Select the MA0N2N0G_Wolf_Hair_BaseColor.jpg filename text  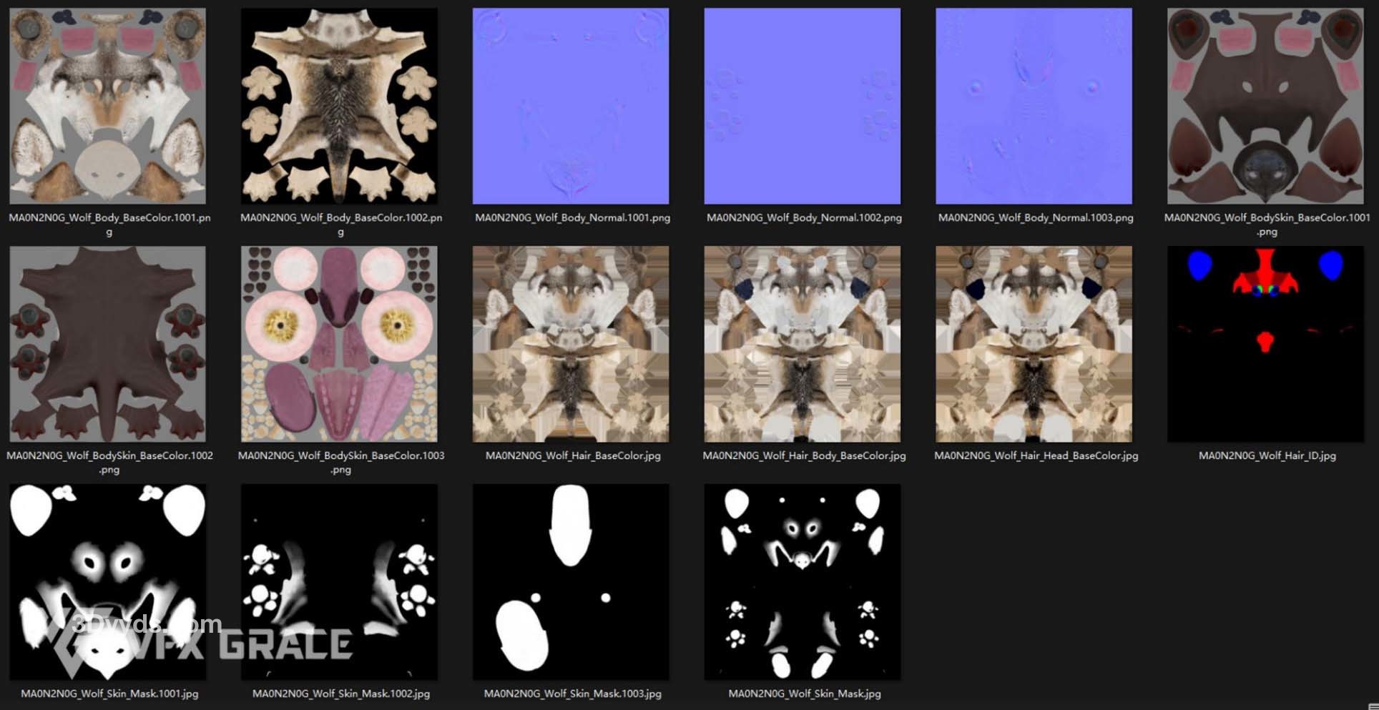(572, 455)
